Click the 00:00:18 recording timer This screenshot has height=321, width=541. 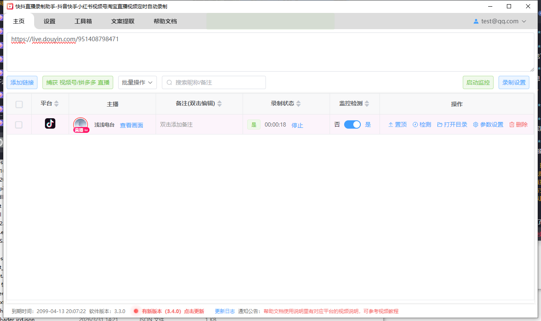point(275,124)
